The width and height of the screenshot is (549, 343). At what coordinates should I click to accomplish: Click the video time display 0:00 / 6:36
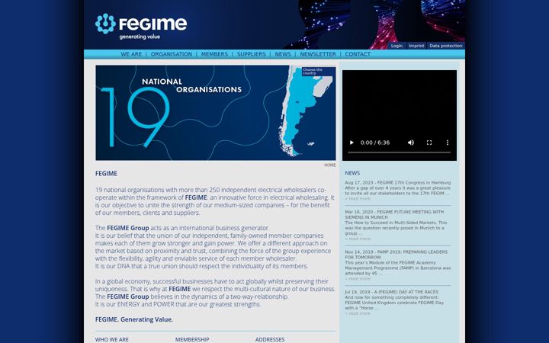(x=375, y=143)
